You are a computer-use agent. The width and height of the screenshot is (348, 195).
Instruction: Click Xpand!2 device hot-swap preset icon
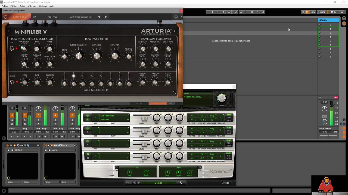click(x=38, y=145)
